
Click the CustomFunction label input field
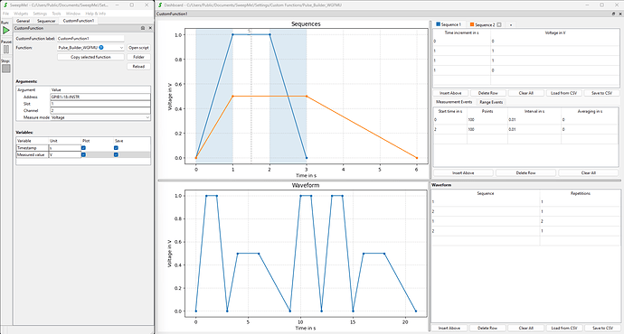(x=90, y=39)
